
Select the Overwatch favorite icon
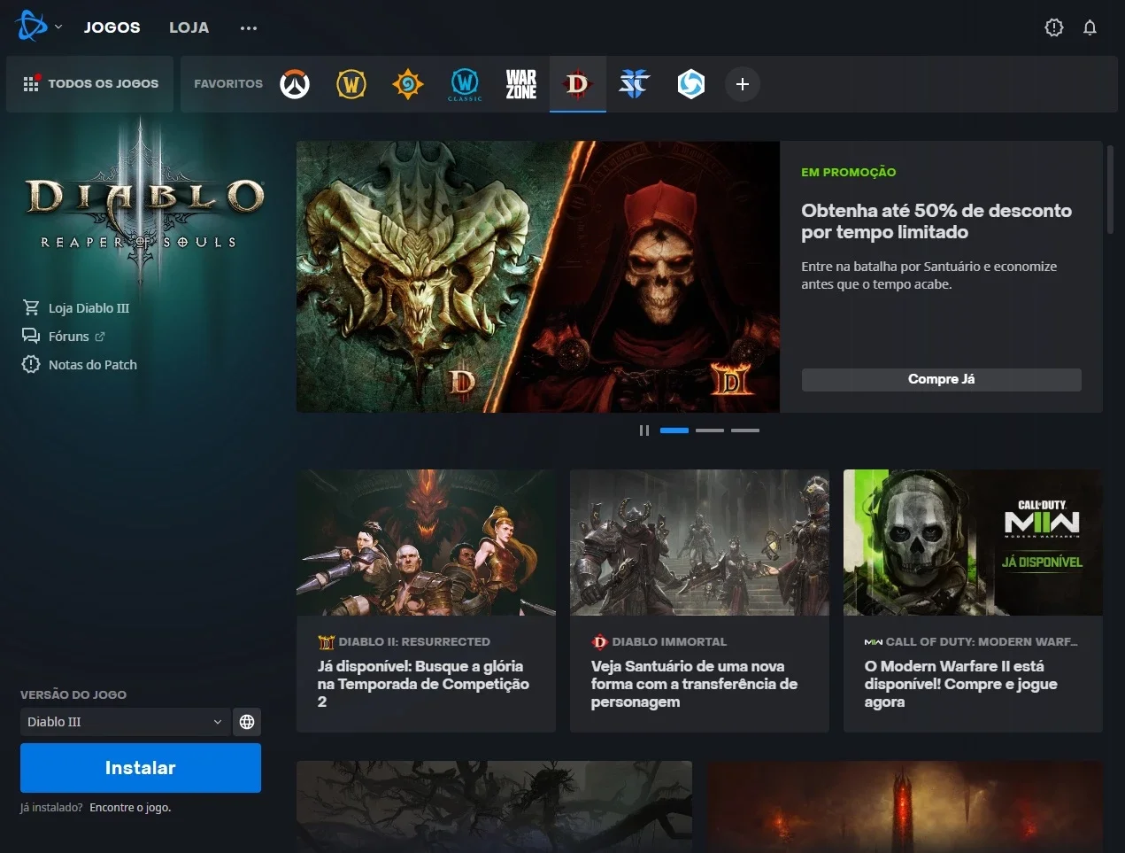point(295,84)
